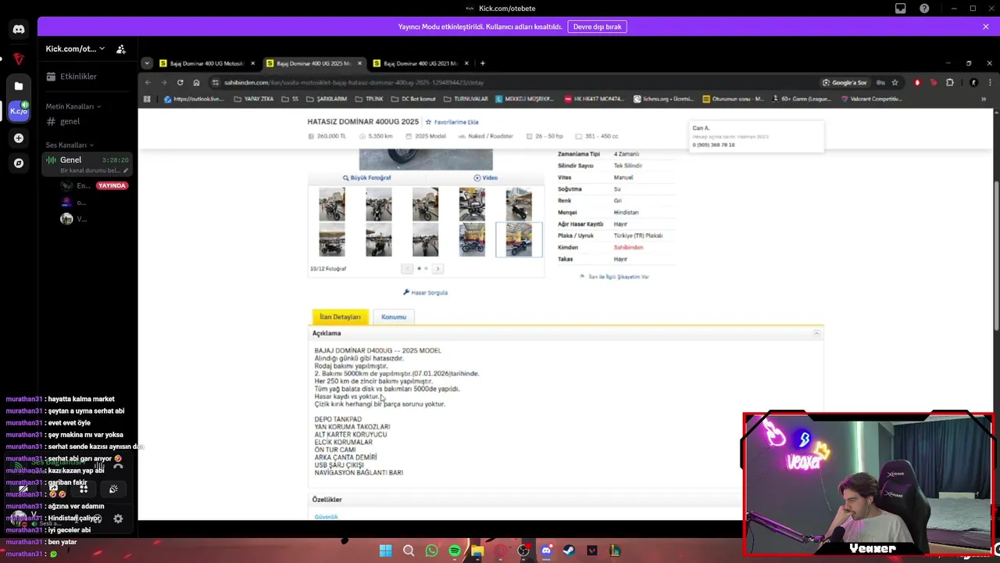Open the Video link under photo
This screenshot has width=1000, height=563.
[x=485, y=178]
